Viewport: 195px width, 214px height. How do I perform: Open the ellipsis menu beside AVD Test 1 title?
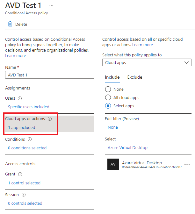[51, 5]
